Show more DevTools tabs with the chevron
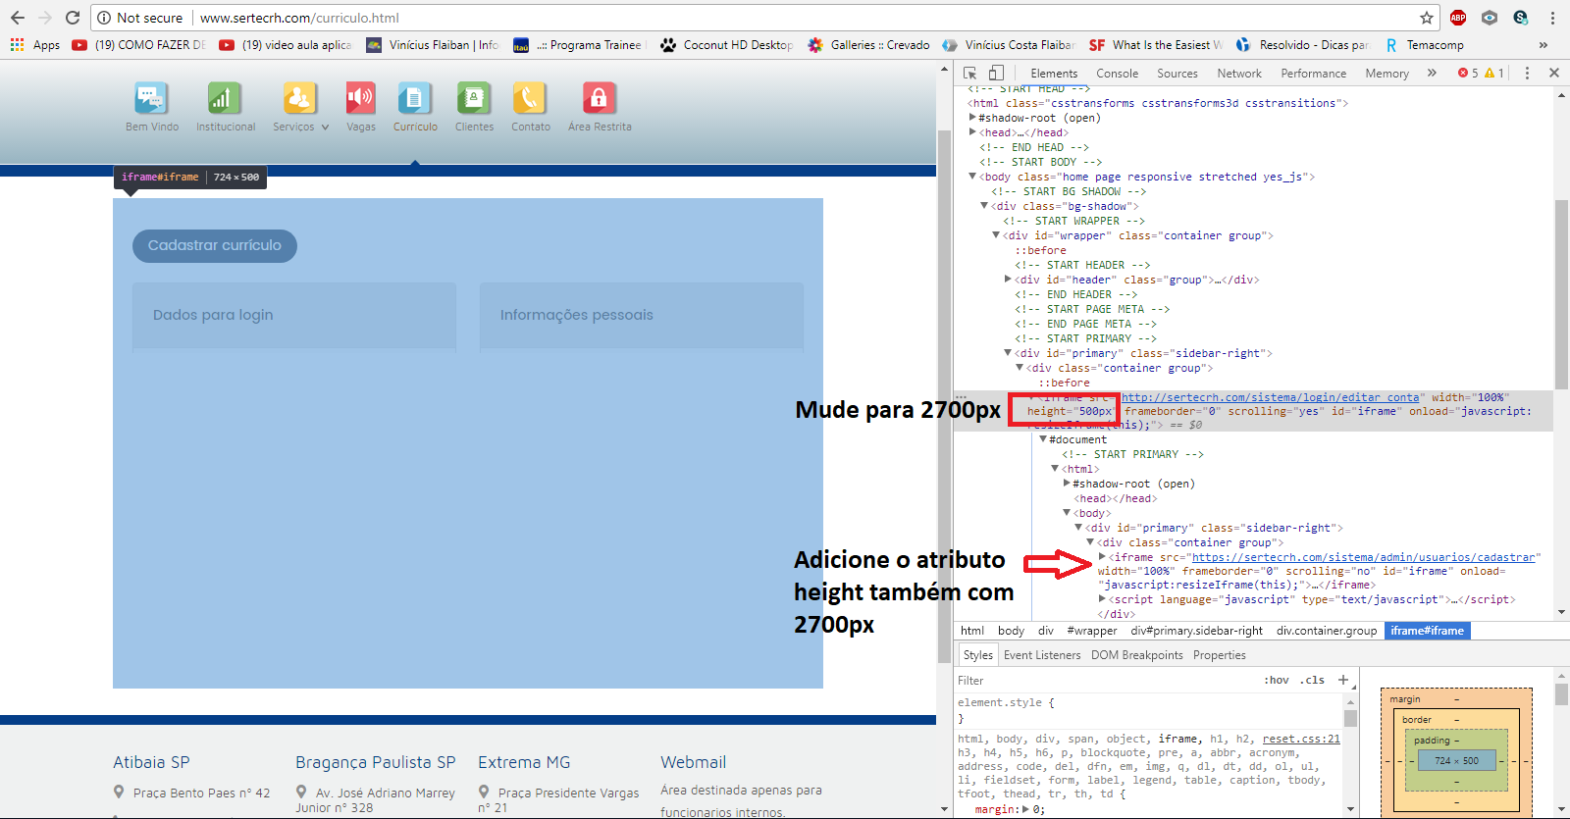Image resolution: width=1570 pixels, height=819 pixels. coord(1432,73)
